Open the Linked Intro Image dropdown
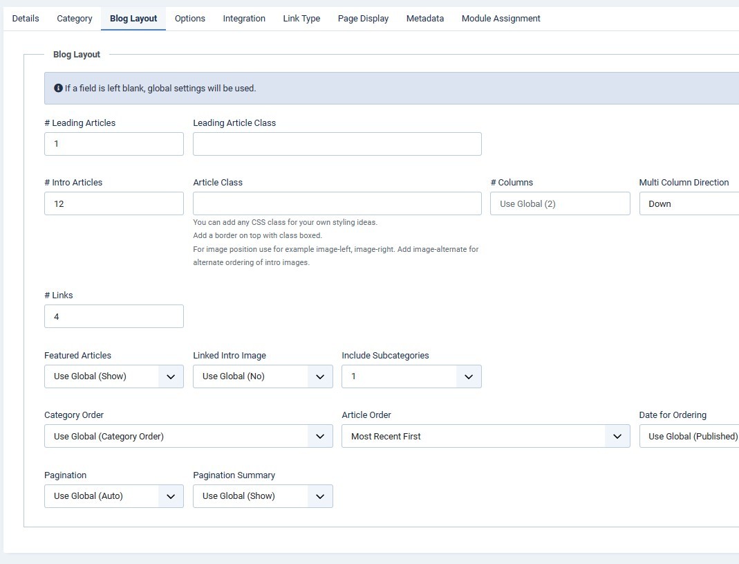 coord(263,376)
